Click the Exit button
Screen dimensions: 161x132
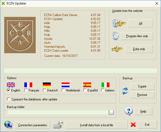pyautogui.click(x=147, y=125)
